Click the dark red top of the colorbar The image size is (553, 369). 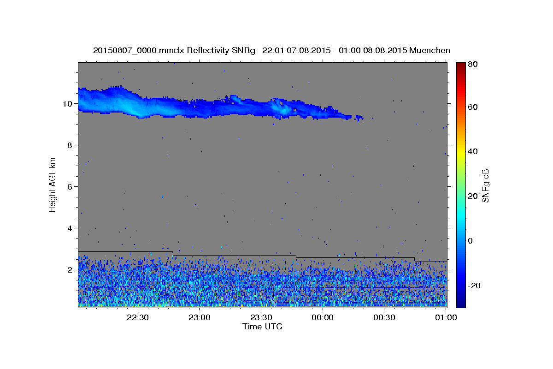[x=461, y=65]
